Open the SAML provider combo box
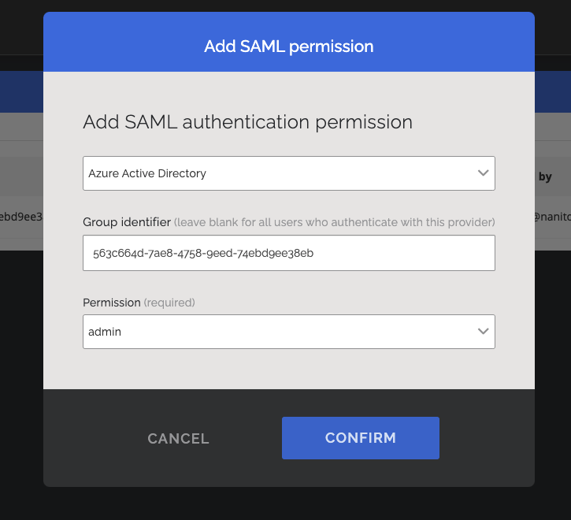Screen dimensions: 571x520 pyautogui.click(x=288, y=173)
